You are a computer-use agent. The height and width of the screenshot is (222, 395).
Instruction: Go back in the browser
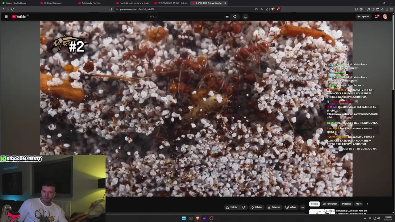pos(3,9)
